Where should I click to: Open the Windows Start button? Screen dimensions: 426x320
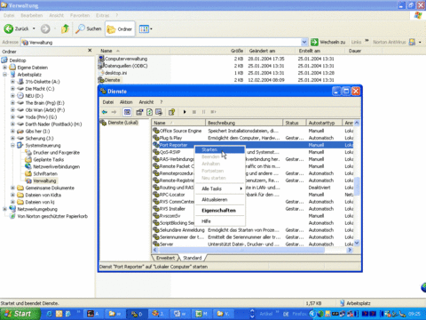pyautogui.click(x=20, y=314)
